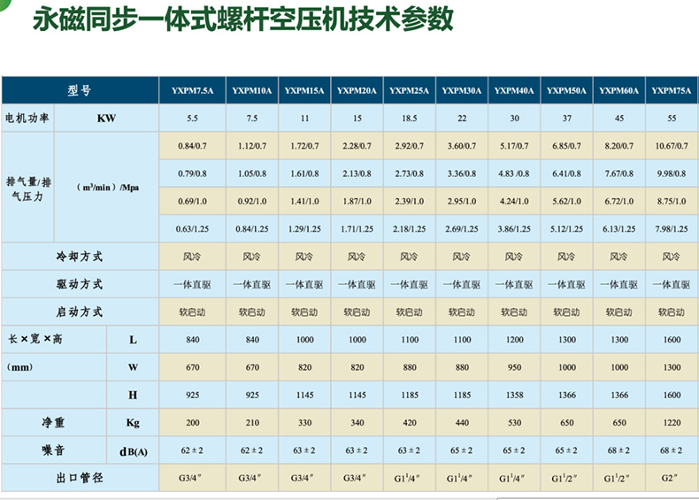Screen dimensions: 699x500
Task: Click the YXPM7.5A model column header
Action: tap(192, 90)
